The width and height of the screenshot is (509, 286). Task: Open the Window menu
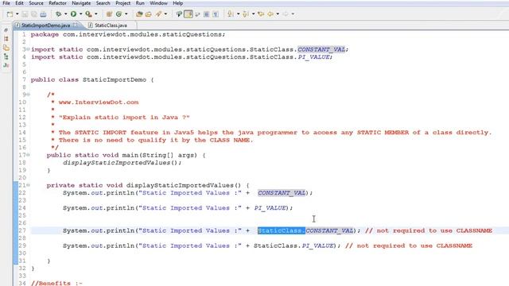point(158,3)
